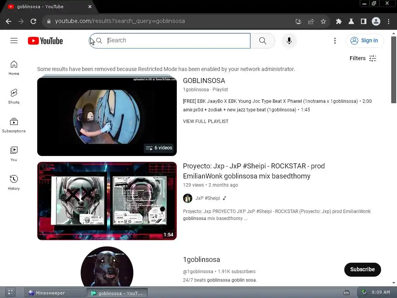Toggle the browser side panel icon
This screenshot has height=298, width=397.
point(364,22)
